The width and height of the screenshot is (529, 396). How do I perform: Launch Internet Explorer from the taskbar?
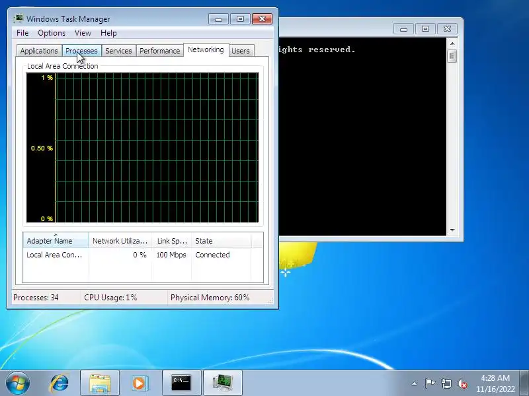59,383
